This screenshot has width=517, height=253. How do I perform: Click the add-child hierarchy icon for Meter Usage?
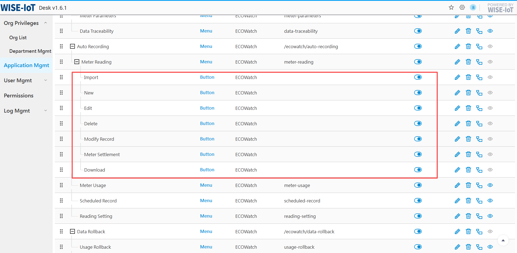pos(479,185)
